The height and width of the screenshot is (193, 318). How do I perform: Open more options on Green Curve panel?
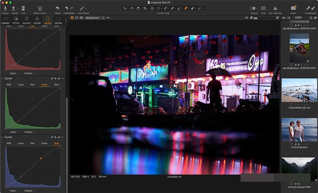[x=62, y=78]
